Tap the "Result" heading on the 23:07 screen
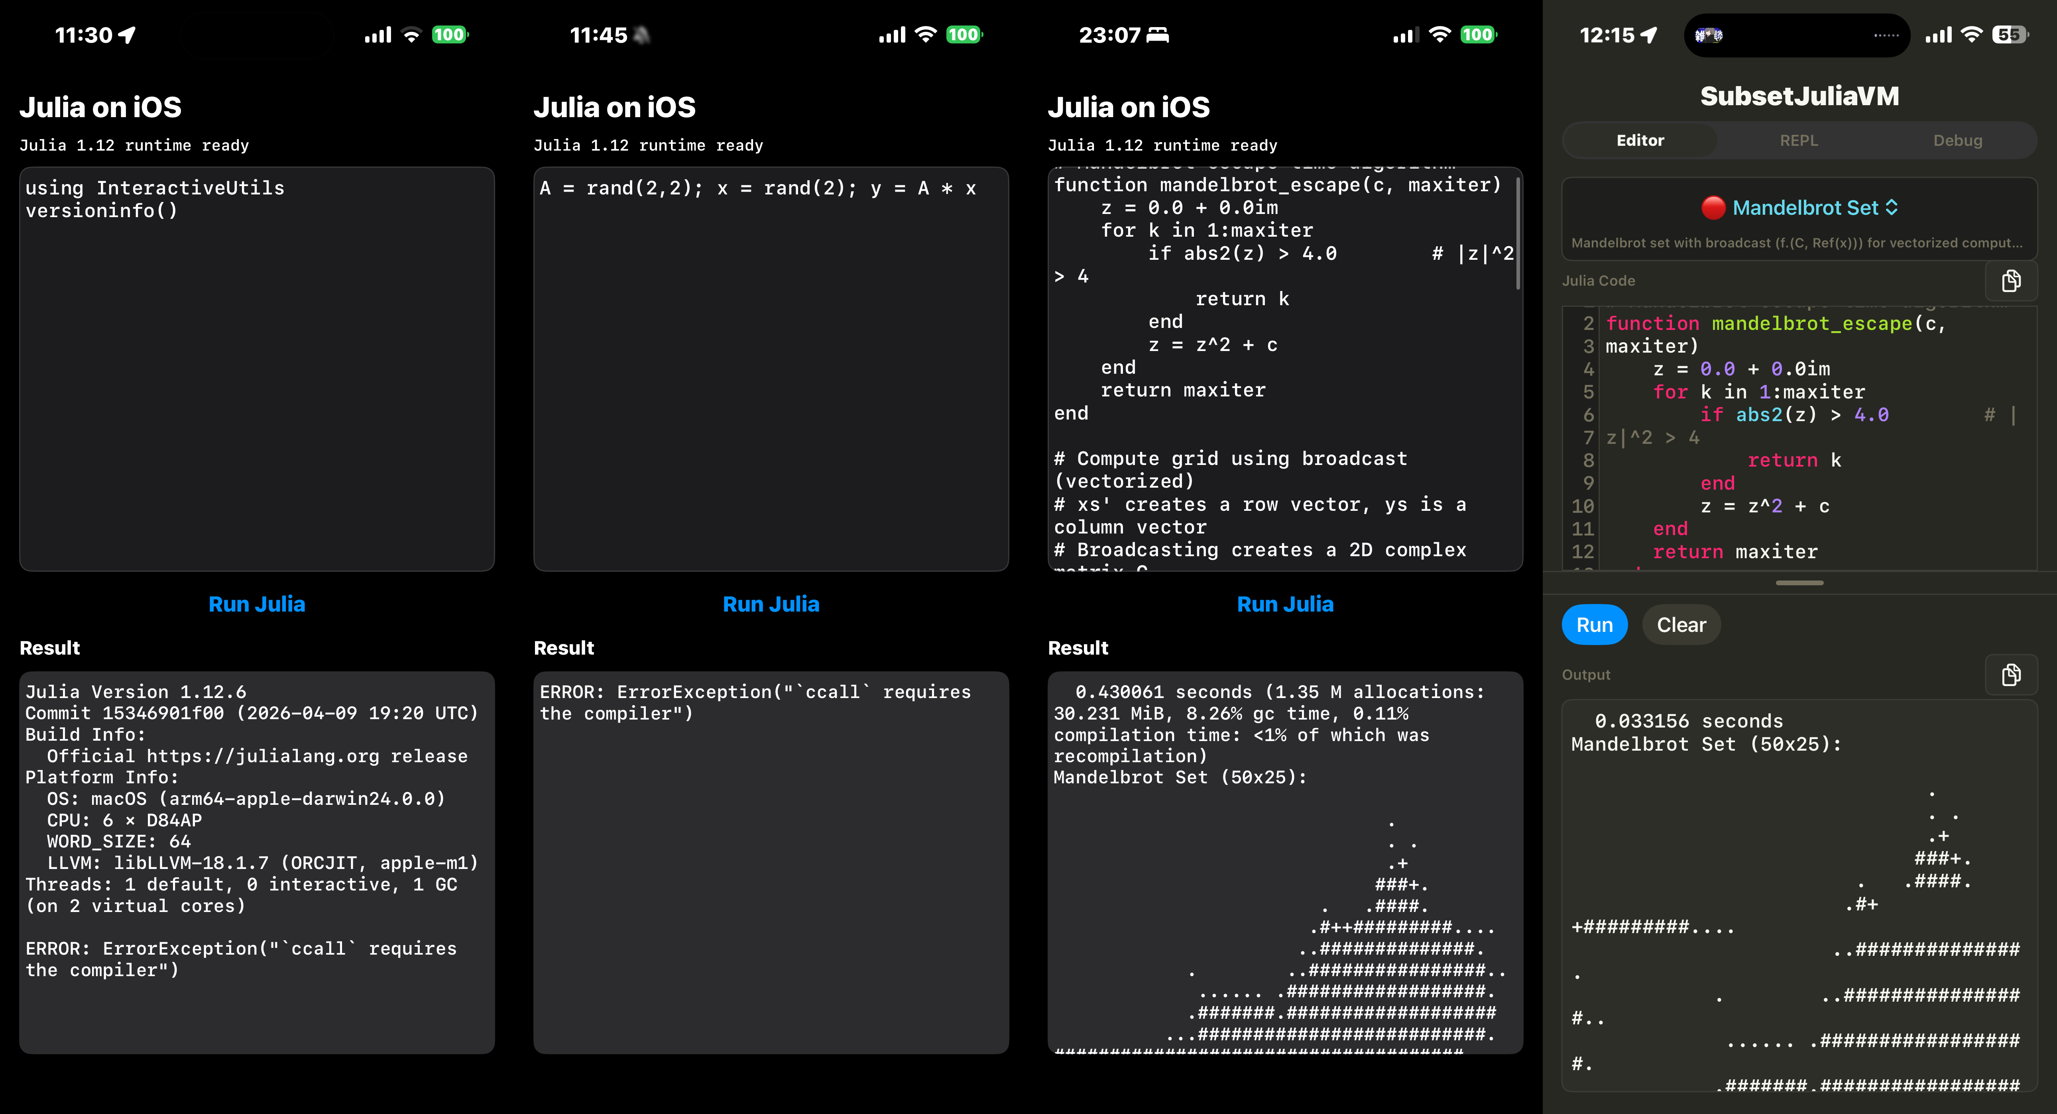2057x1114 pixels. click(1078, 648)
